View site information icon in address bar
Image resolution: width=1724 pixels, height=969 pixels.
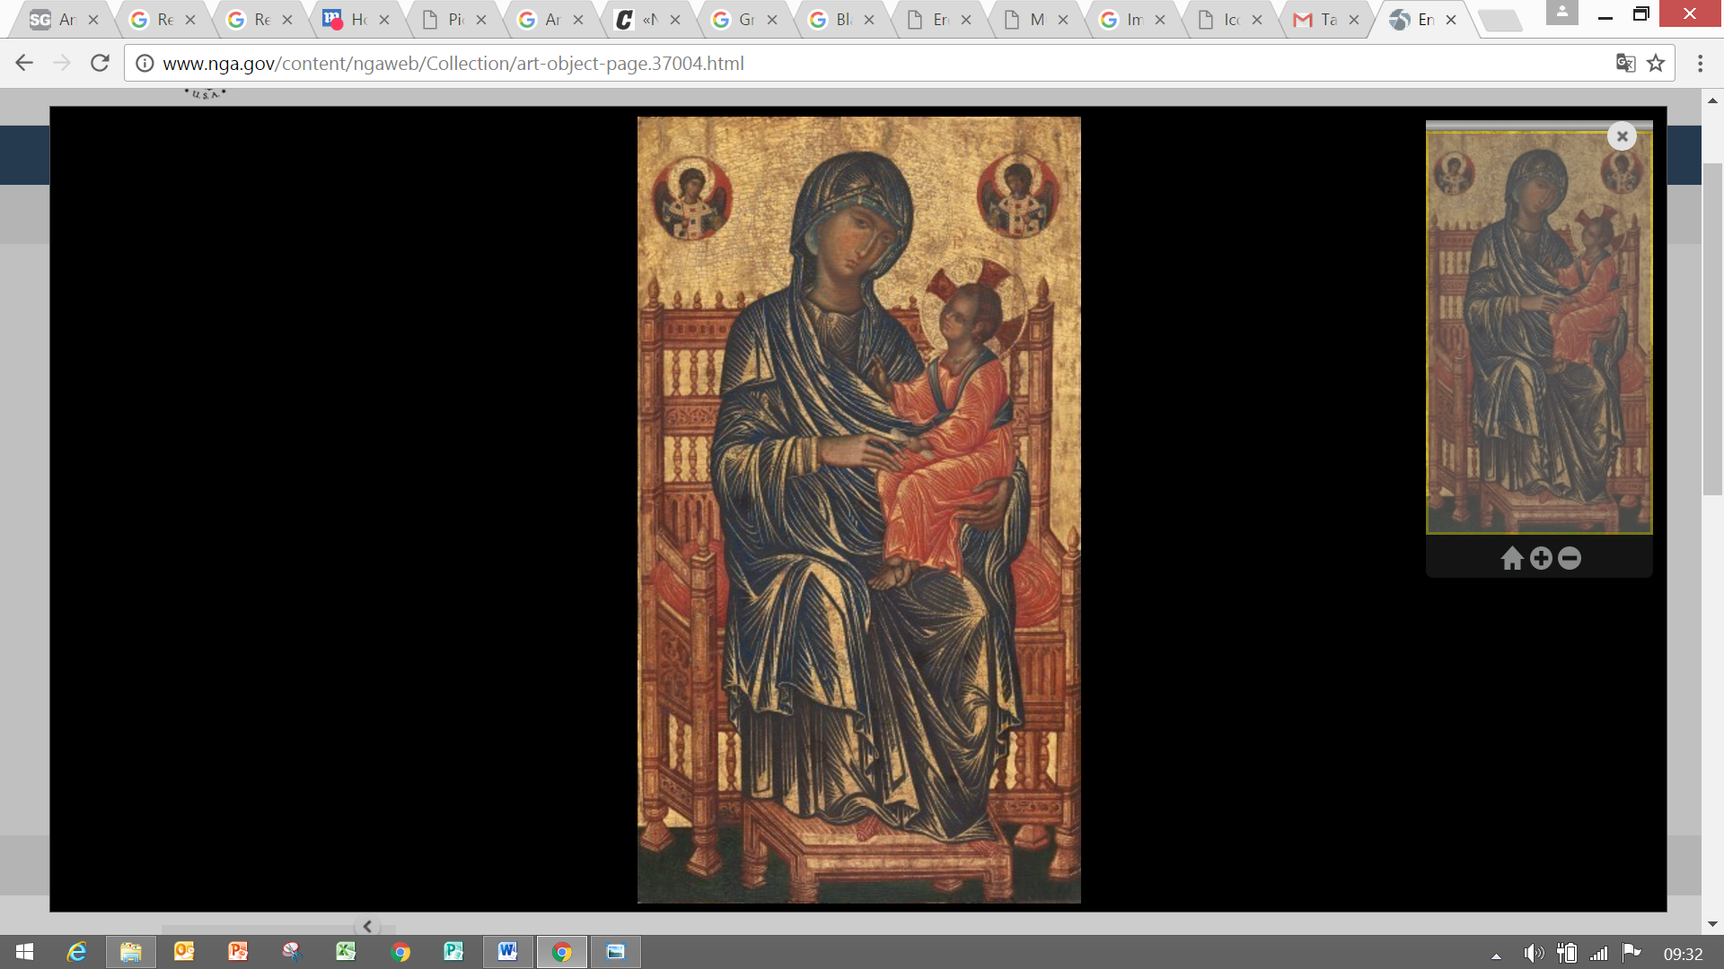[x=145, y=64]
